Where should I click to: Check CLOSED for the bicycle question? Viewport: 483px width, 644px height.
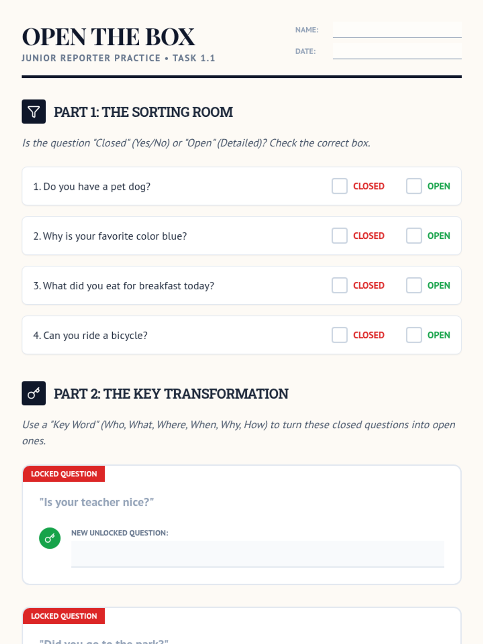click(339, 335)
